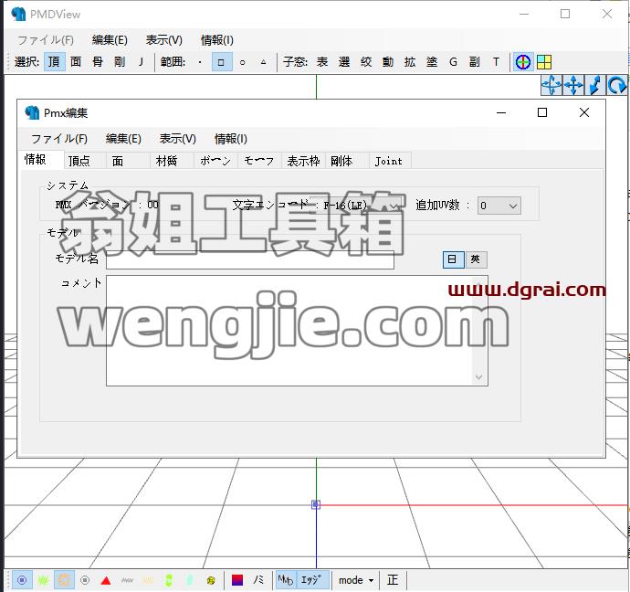The height and width of the screenshot is (592, 630).
Task: Toggle the エッジ edge display button
Action: click(311, 580)
